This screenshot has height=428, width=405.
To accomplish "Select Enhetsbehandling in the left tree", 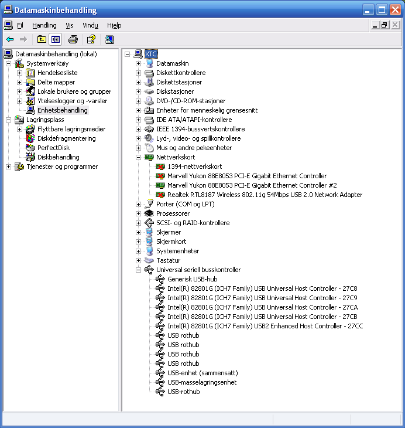I will pyautogui.click(x=63, y=110).
